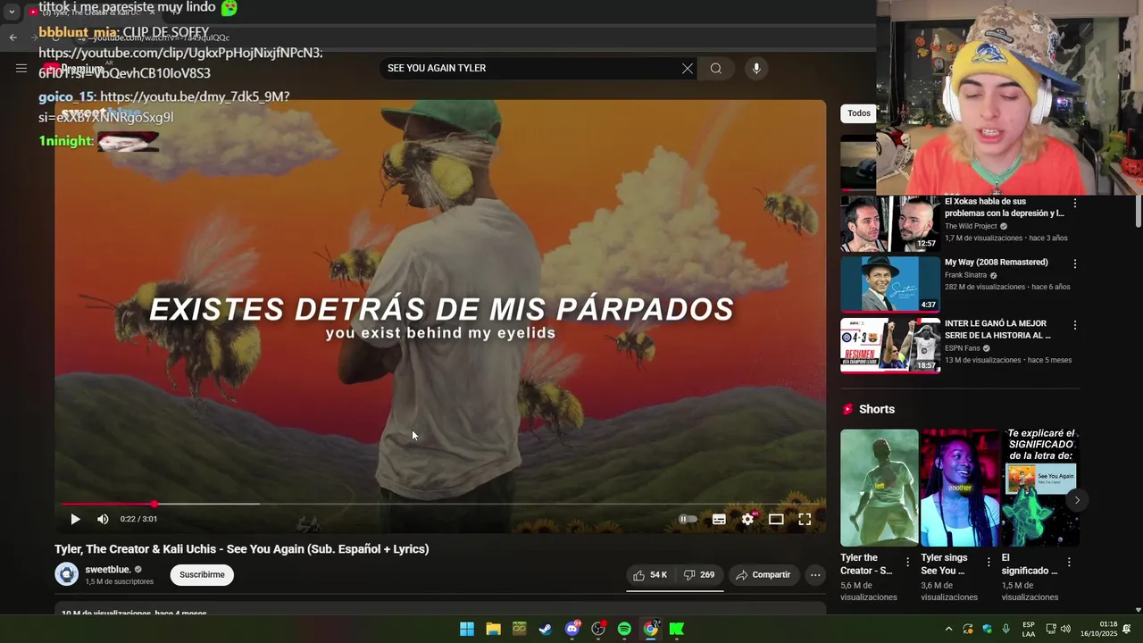Dislike the video showing 269
The height and width of the screenshot is (643, 1143).
click(699, 575)
